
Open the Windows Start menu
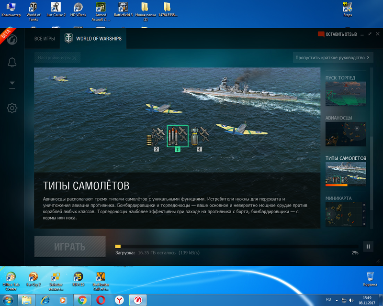click(8, 300)
